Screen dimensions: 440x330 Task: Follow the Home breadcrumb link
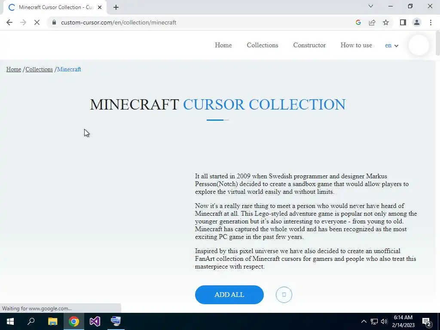[x=14, y=69]
